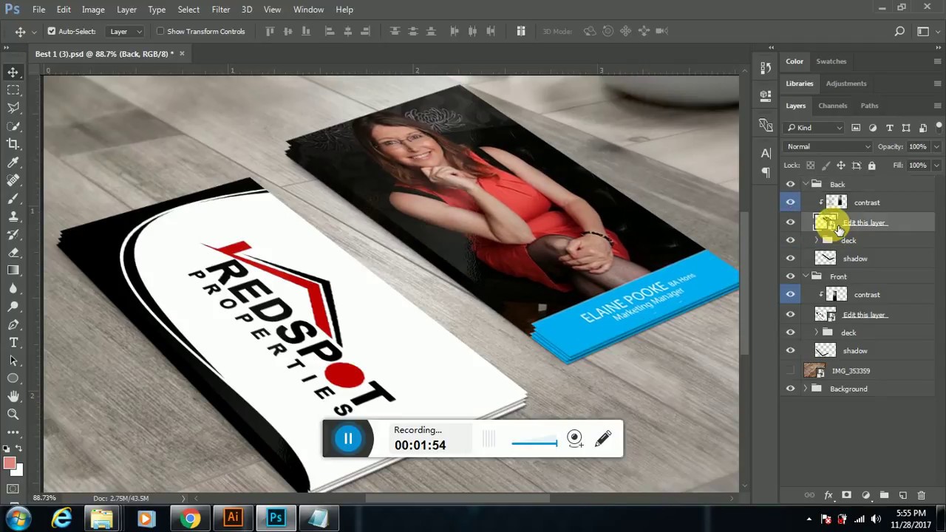Image resolution: width=946 pixels, height=532 pixels.
Task: Expand the Background group
Action: [806, 389]
